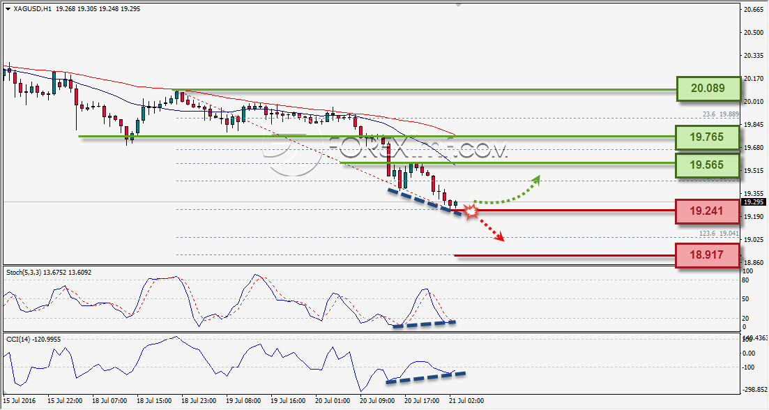
Task: Click the XAGUSD,H1 chart symbol label
Action: (x=32, y=9)
